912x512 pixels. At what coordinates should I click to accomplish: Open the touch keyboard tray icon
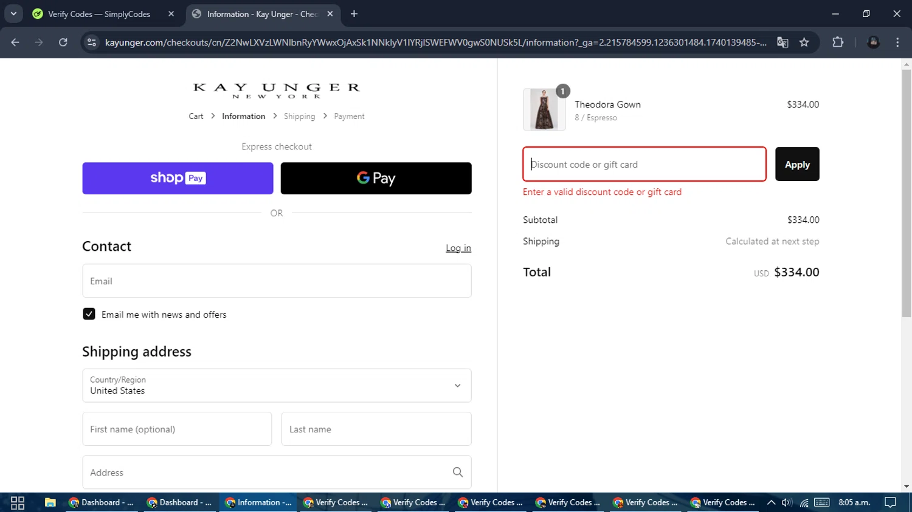click(822, 502)
